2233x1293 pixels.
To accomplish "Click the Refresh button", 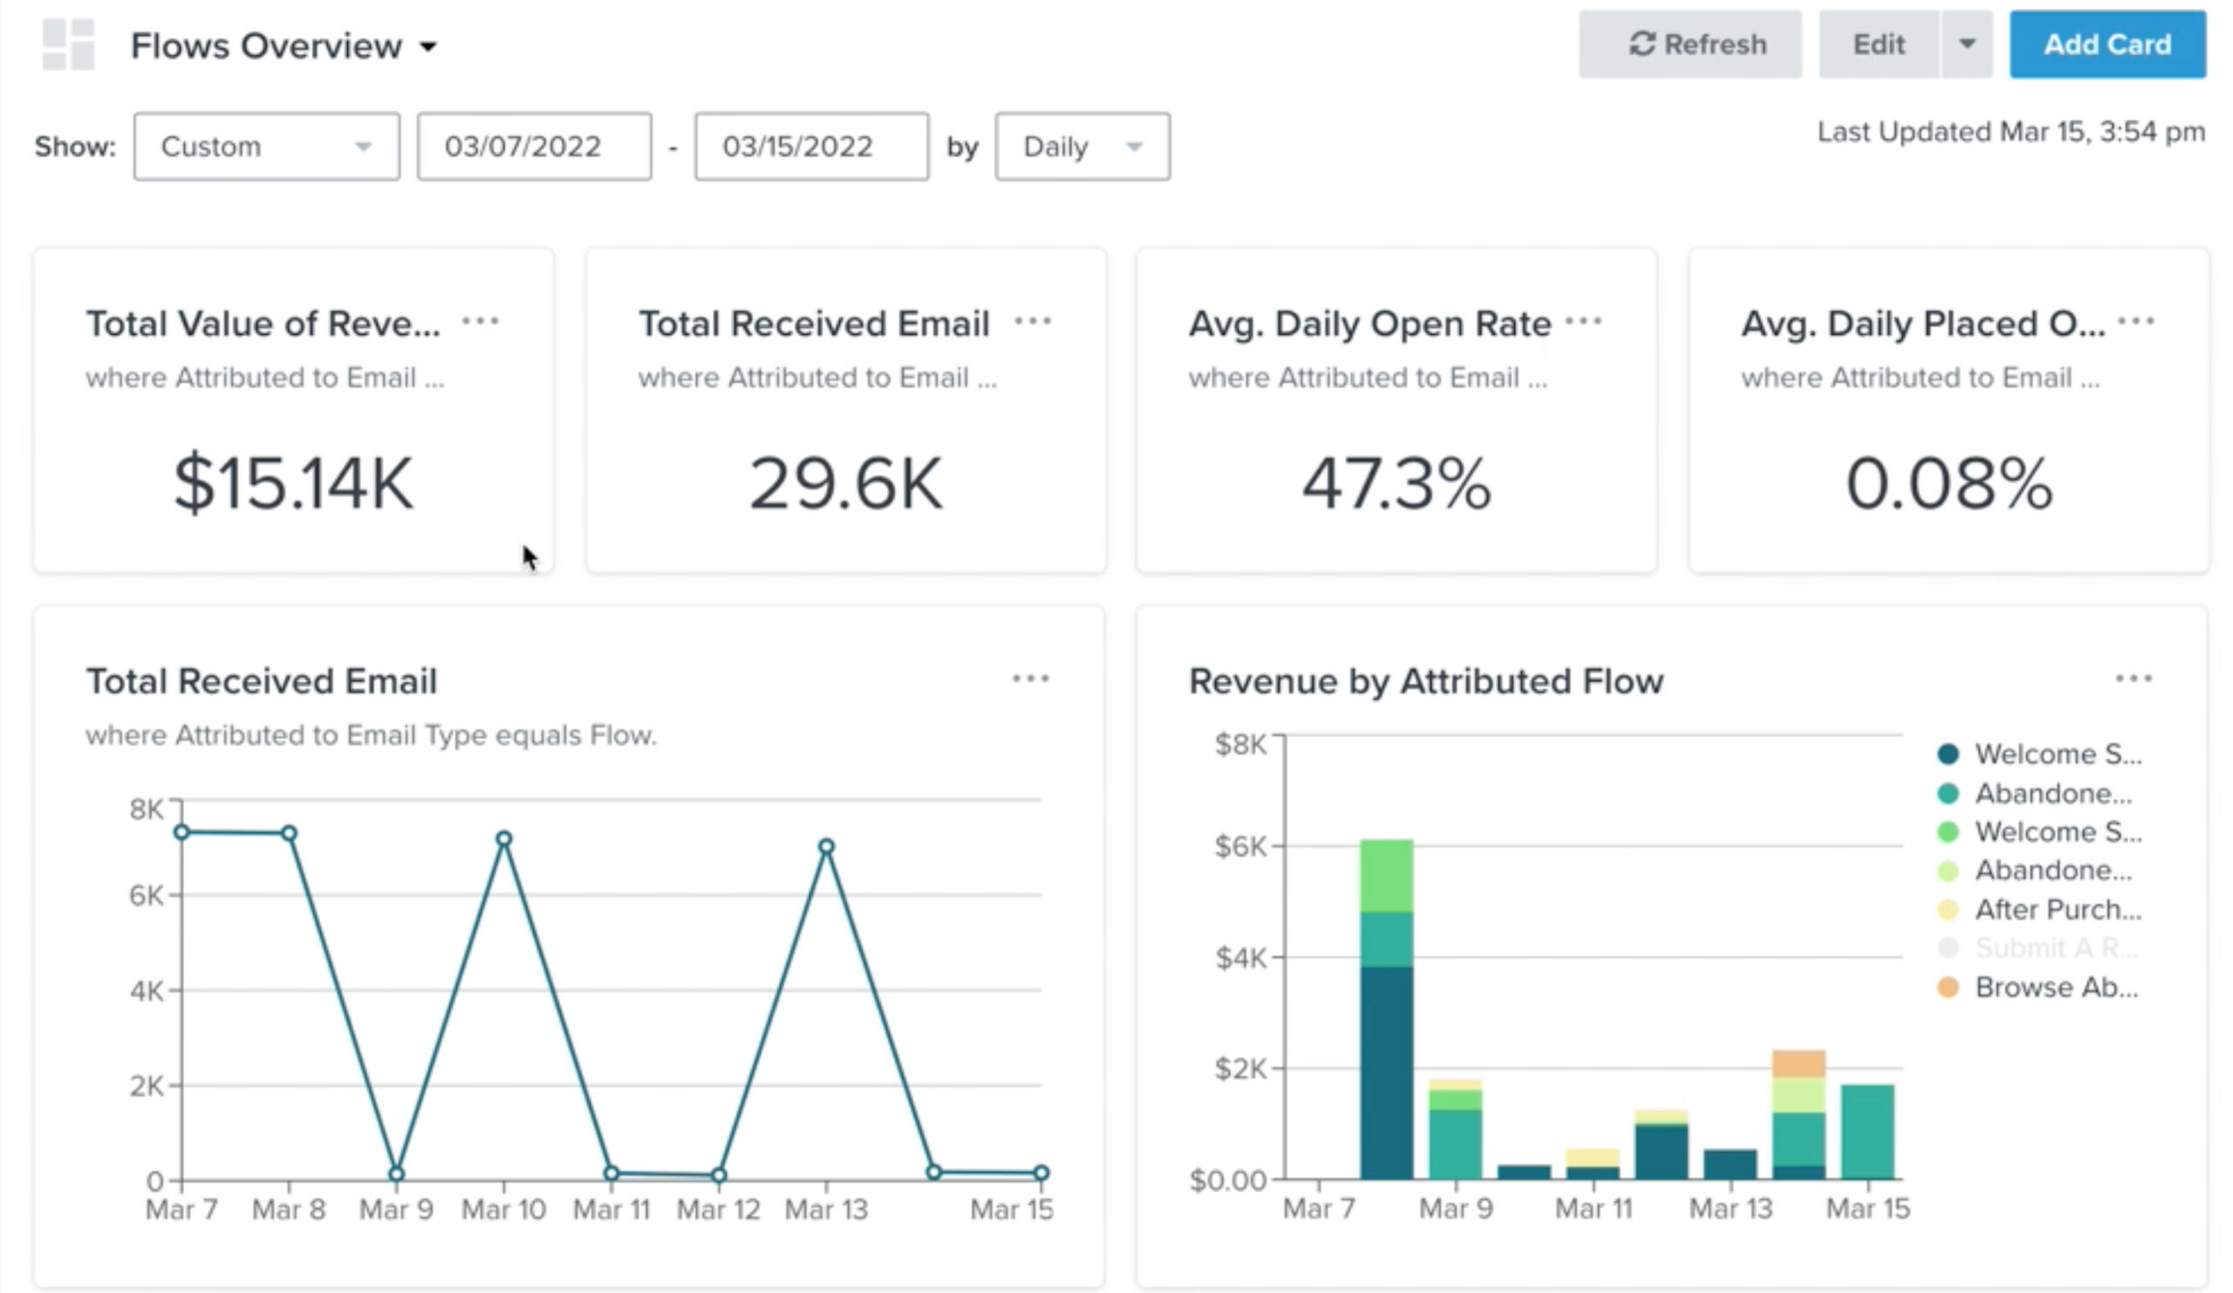I will point(1690,44).
